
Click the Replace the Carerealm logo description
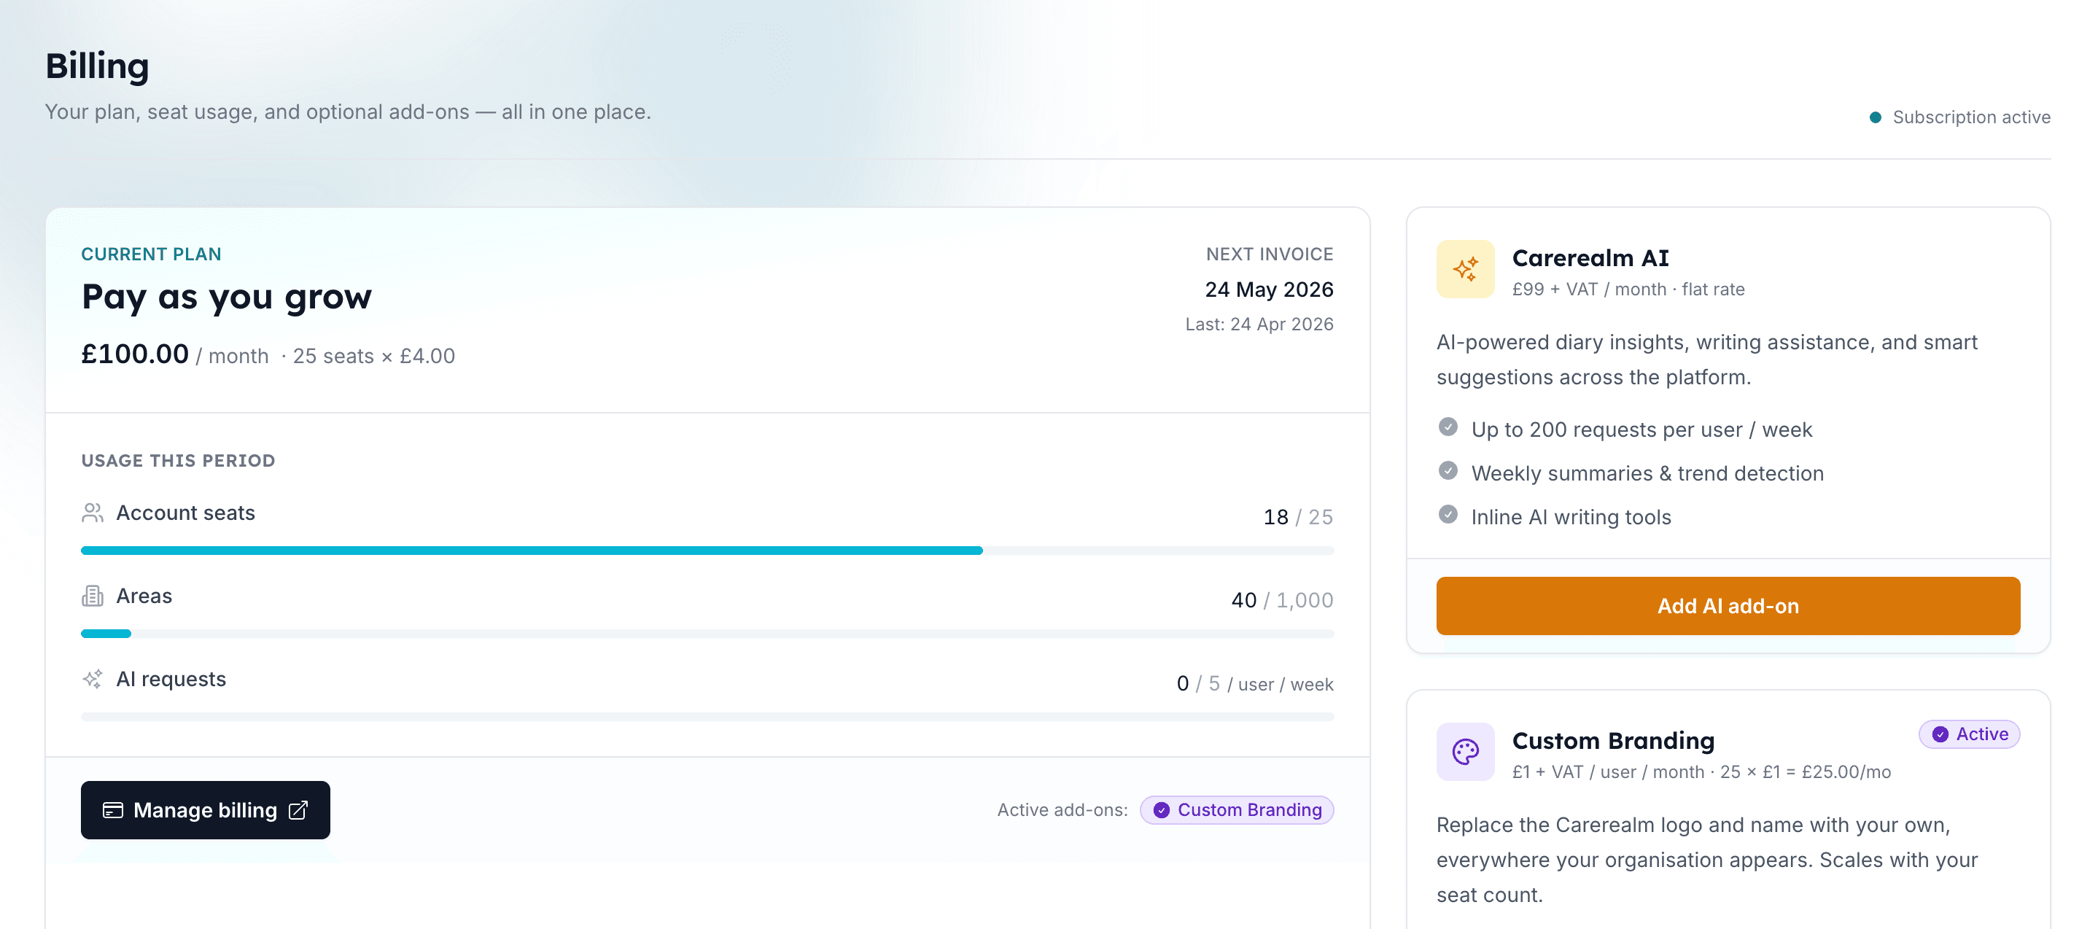coord(1707,860)
